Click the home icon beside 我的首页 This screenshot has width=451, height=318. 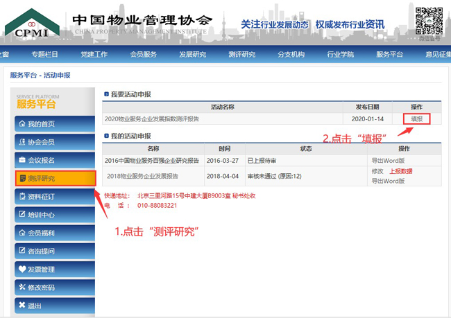coord(22,124)
